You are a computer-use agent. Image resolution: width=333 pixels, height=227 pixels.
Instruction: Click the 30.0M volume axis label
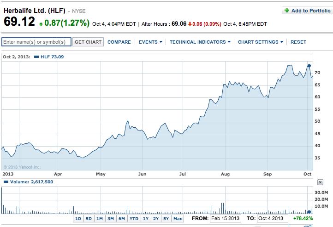321,192
